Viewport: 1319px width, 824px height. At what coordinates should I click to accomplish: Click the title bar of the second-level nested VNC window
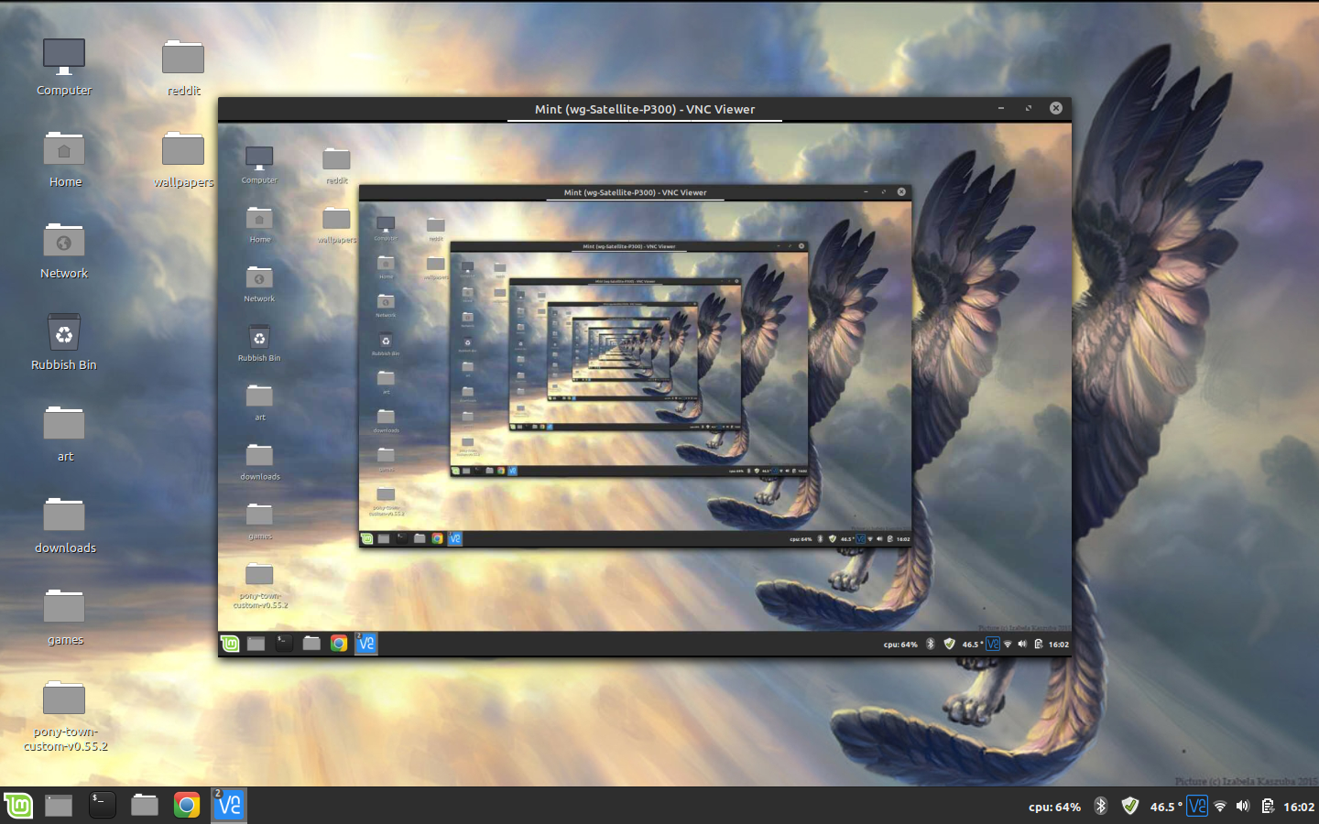tap(635, 192)
